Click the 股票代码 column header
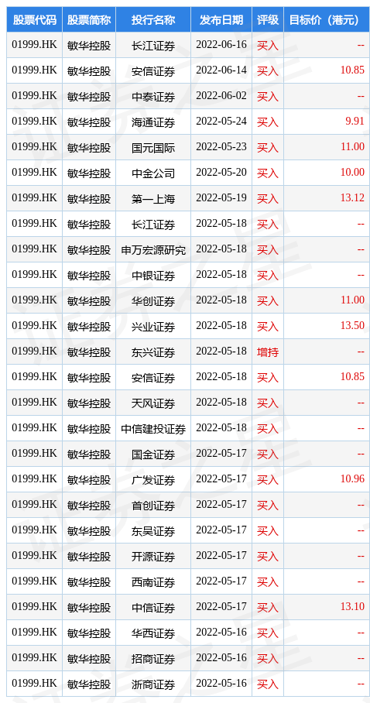Image resolution: width=370 pixels, height=703 pixels. 35,19
